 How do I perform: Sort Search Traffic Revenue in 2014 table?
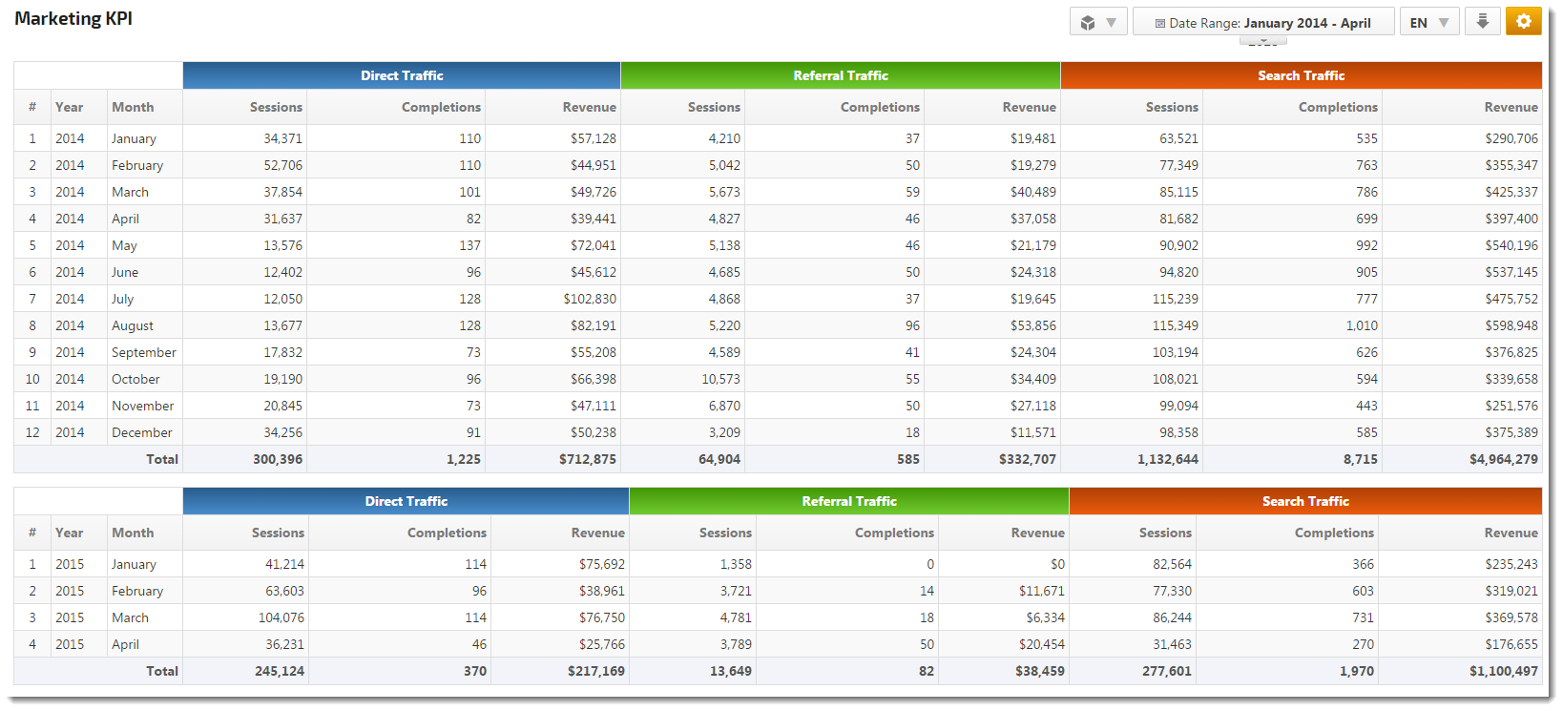click(x=1510, y=107)
